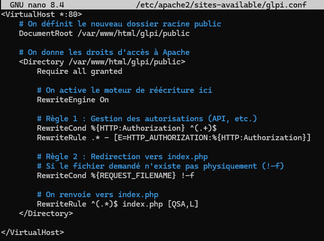Click the comment about nouveau dossier racine public
The image size is (324, 241).
click(120, 24)
